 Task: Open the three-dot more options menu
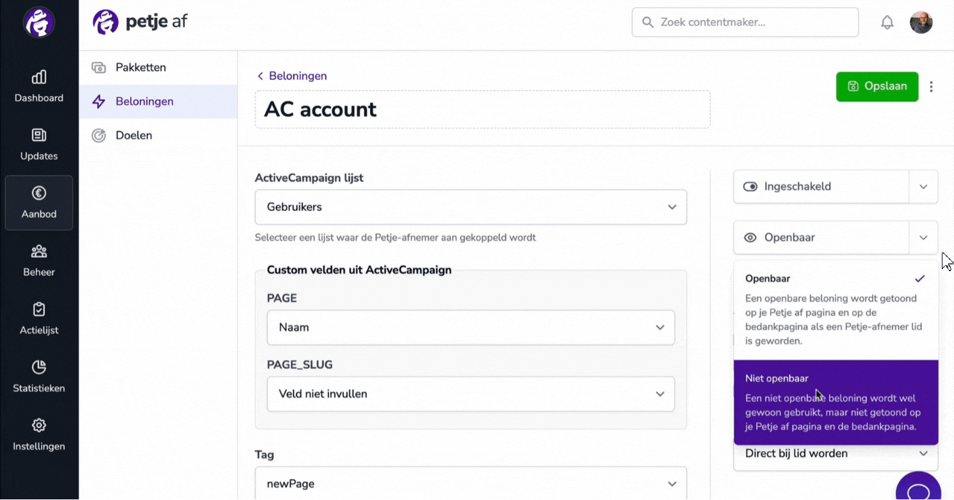point(932,87)
